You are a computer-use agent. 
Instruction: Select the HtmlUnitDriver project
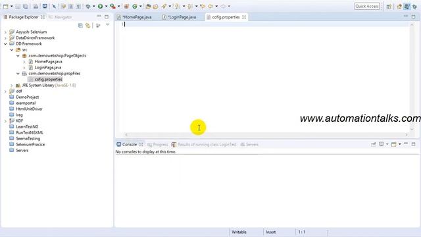click(x=29, y=109)
